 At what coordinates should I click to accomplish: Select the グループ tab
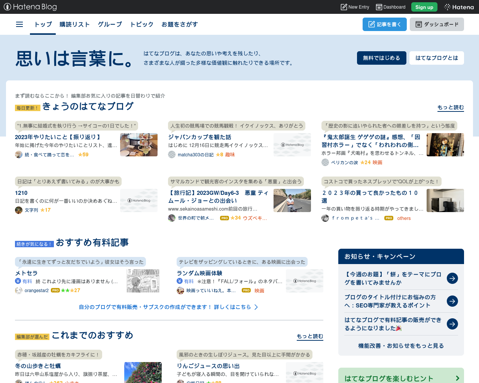(x=110, y=24)
